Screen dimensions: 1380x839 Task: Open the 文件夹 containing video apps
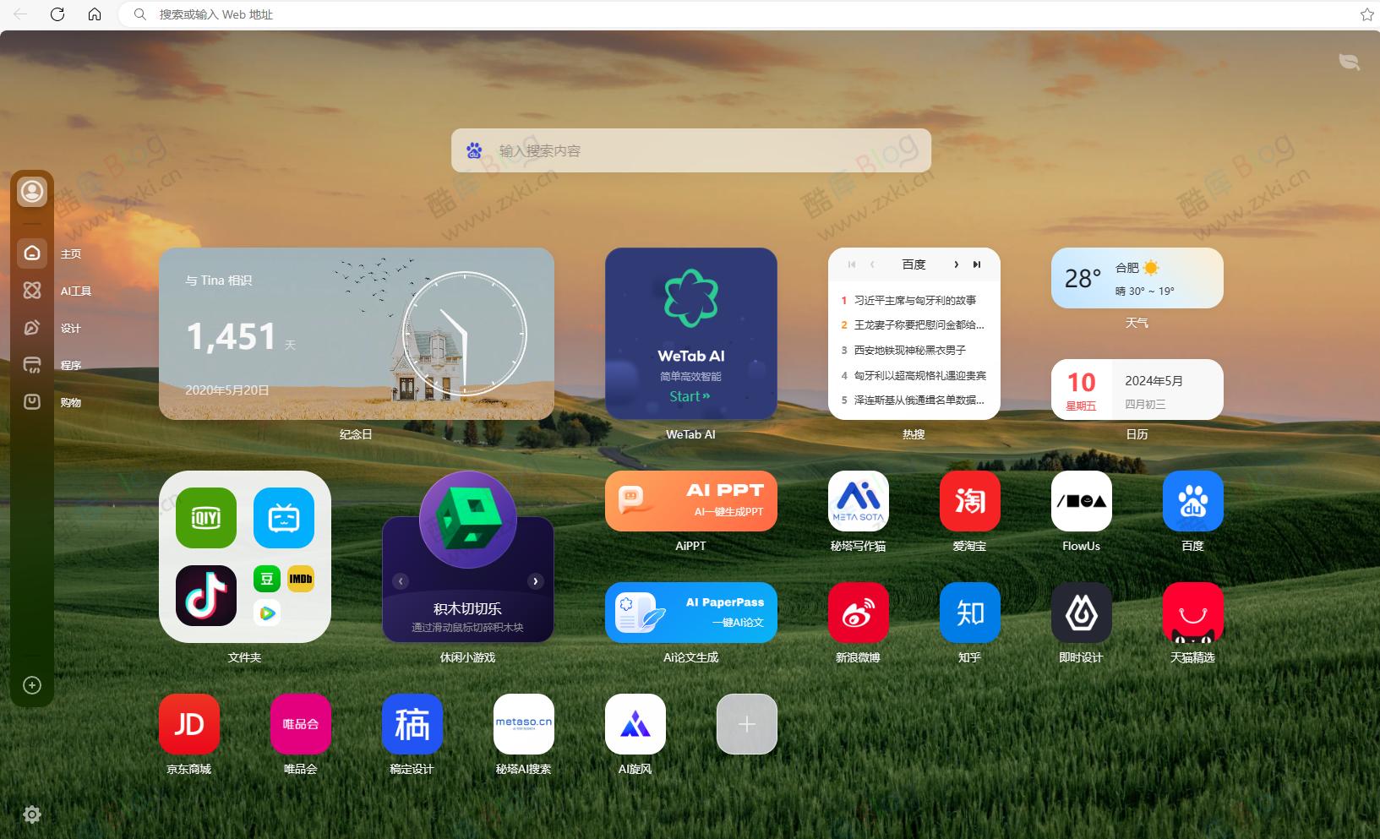(x=244, y=556)
